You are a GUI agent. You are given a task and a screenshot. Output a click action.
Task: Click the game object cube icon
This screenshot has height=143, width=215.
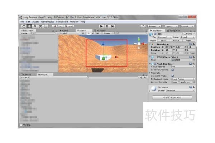(151, 35)
